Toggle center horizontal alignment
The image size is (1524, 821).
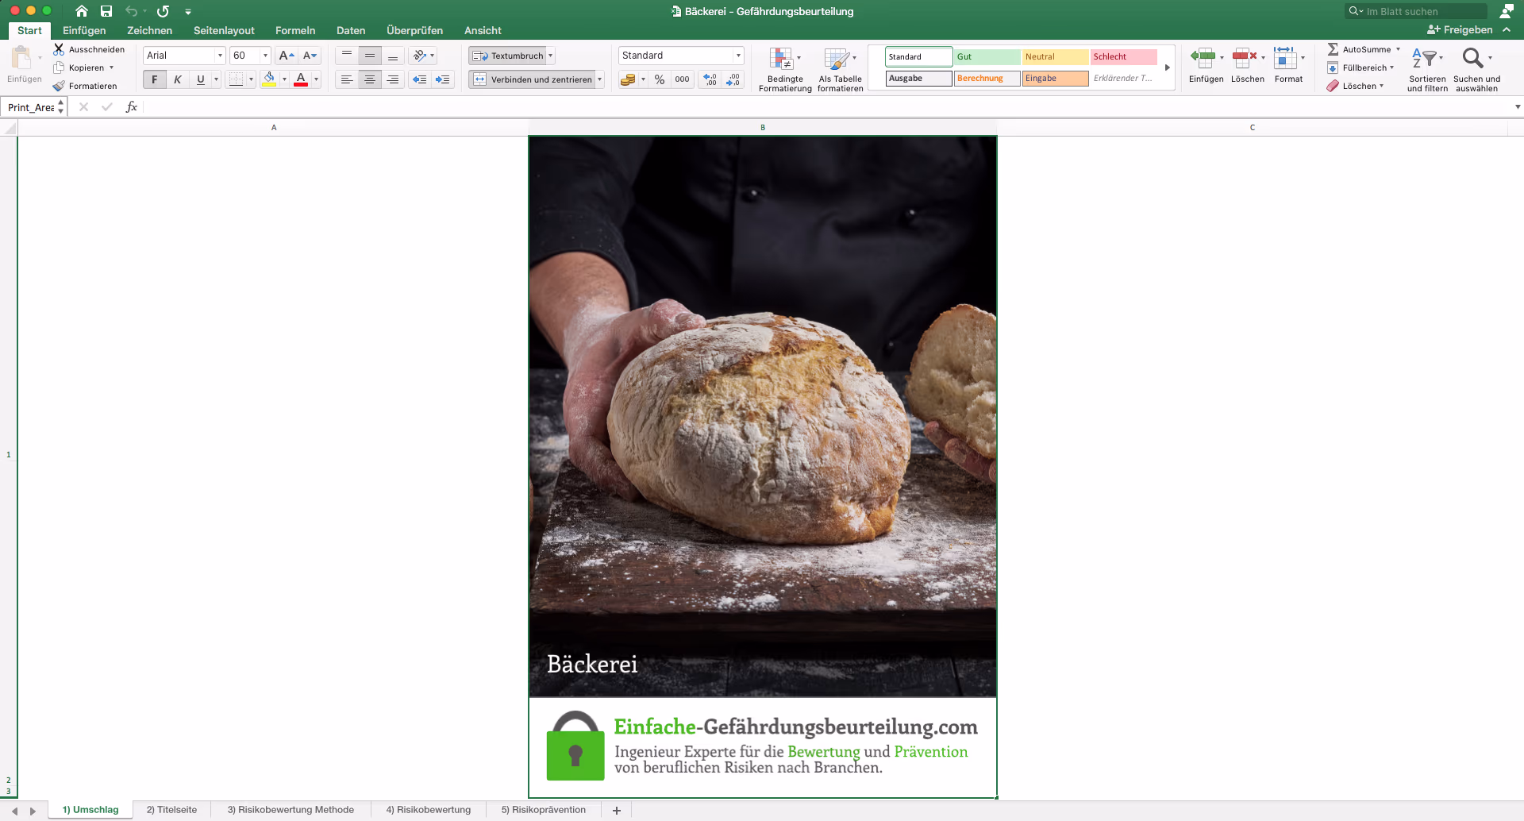coord(370,79)
